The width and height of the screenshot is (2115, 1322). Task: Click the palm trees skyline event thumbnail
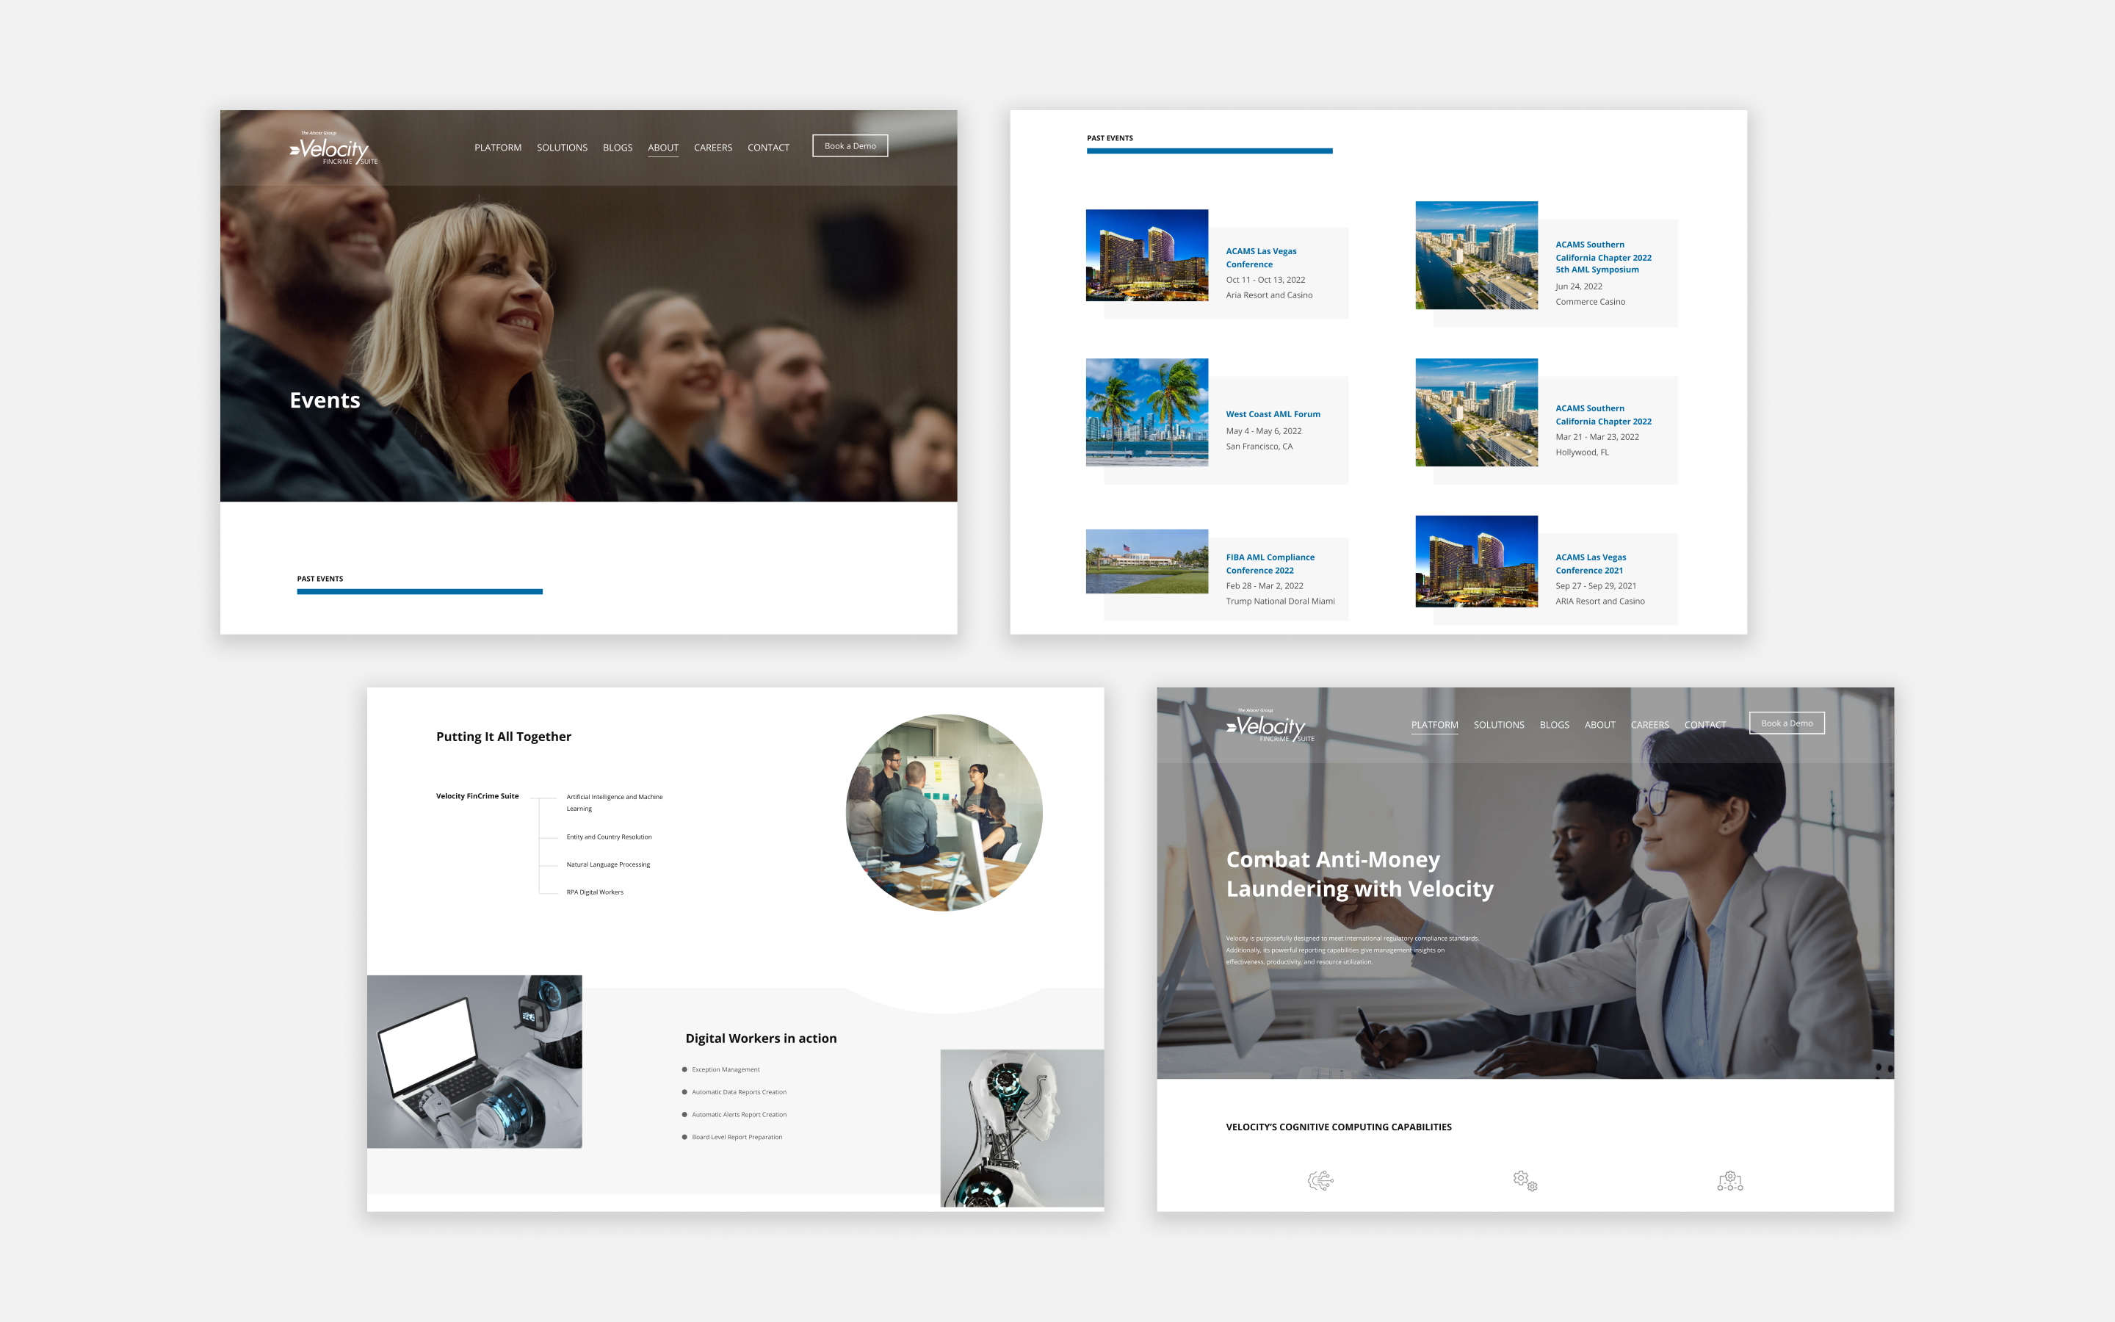pyautogui.click(x=1146, y=412)
